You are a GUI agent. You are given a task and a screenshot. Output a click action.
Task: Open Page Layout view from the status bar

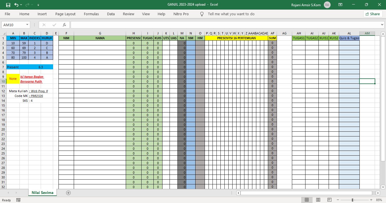pos(318,200)
